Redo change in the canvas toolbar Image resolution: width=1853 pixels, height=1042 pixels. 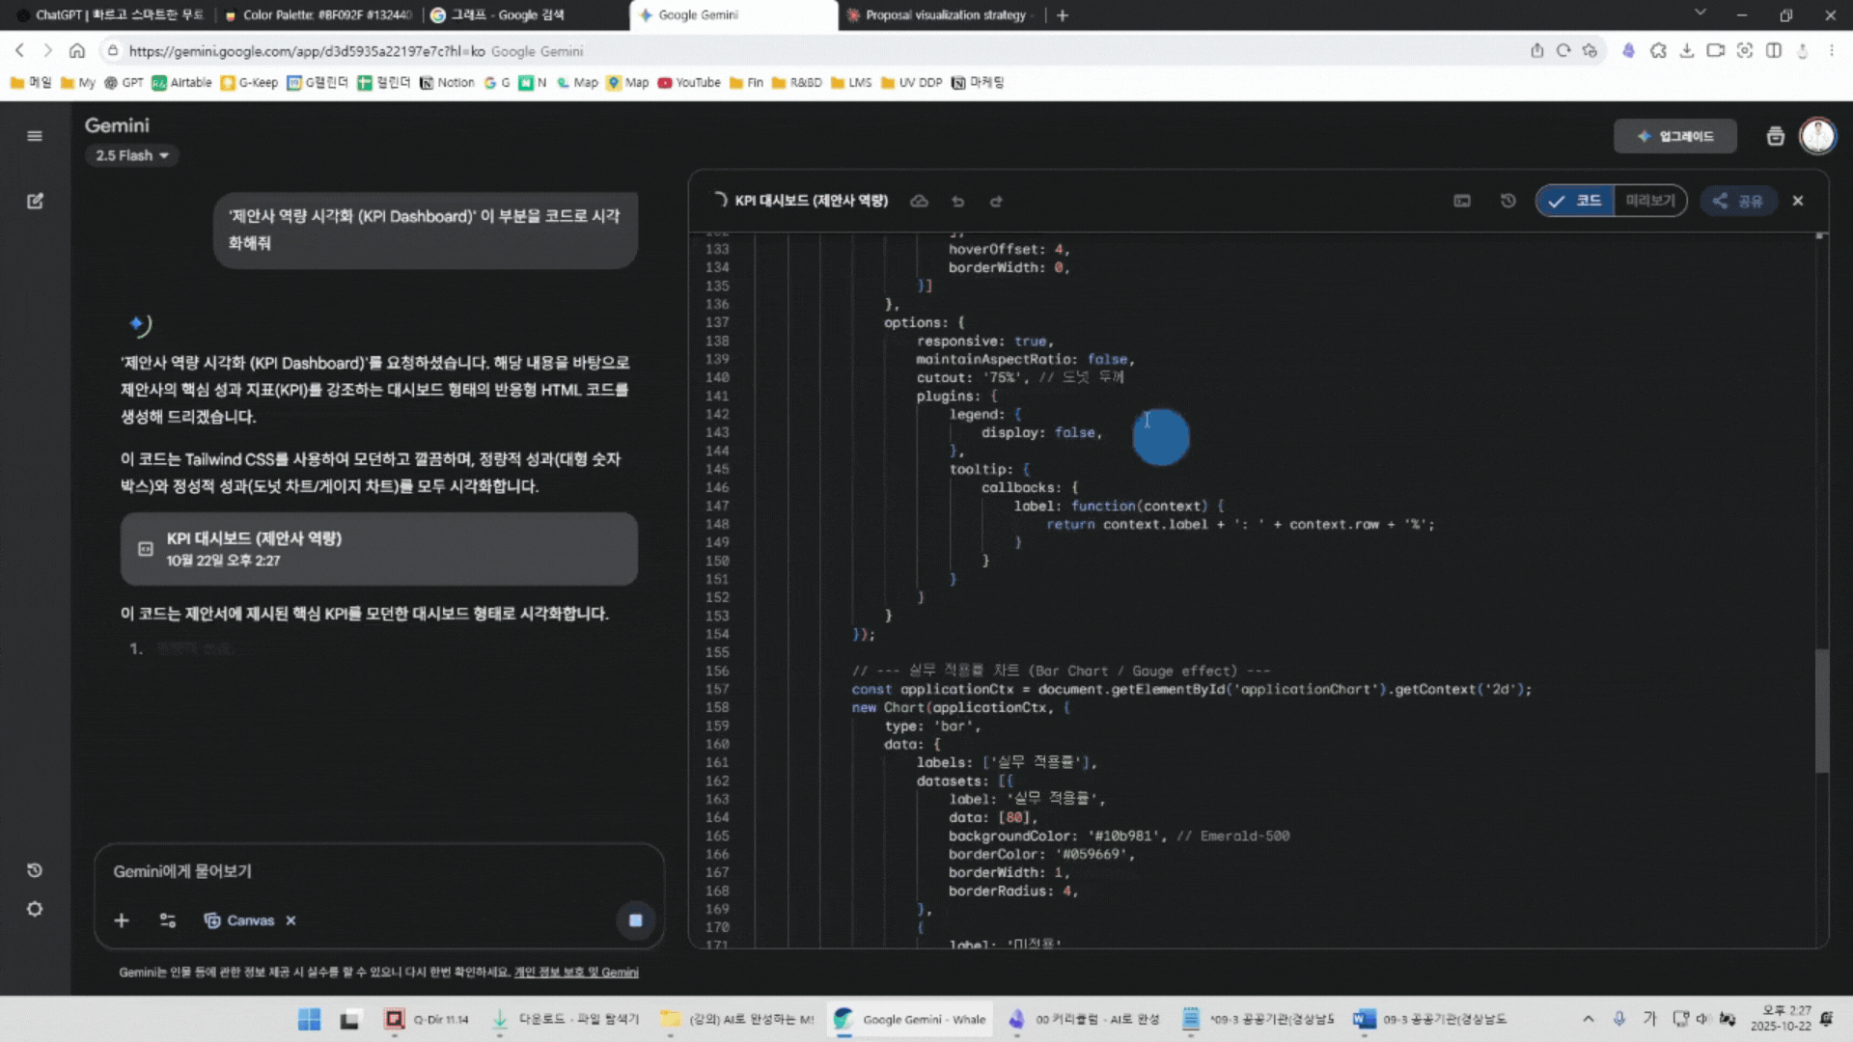pos(996,201)
